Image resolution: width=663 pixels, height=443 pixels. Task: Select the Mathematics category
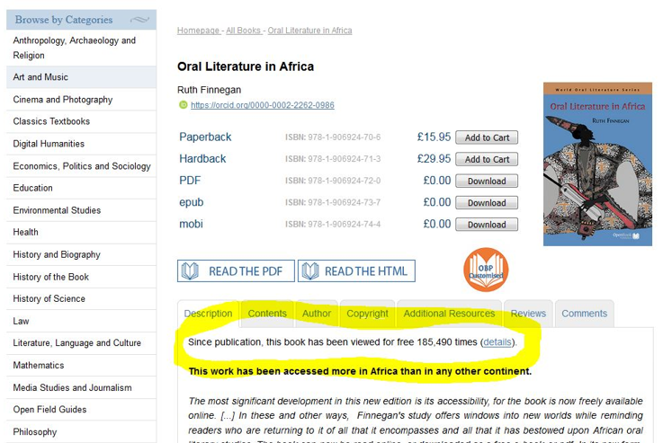[x=81, y=366]
